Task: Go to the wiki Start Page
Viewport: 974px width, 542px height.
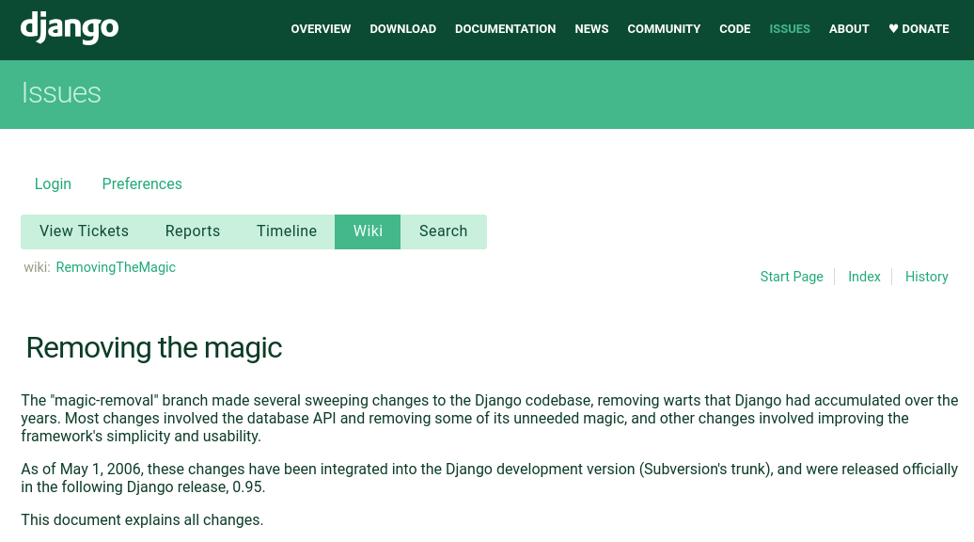Action: (x=792, y=277)
